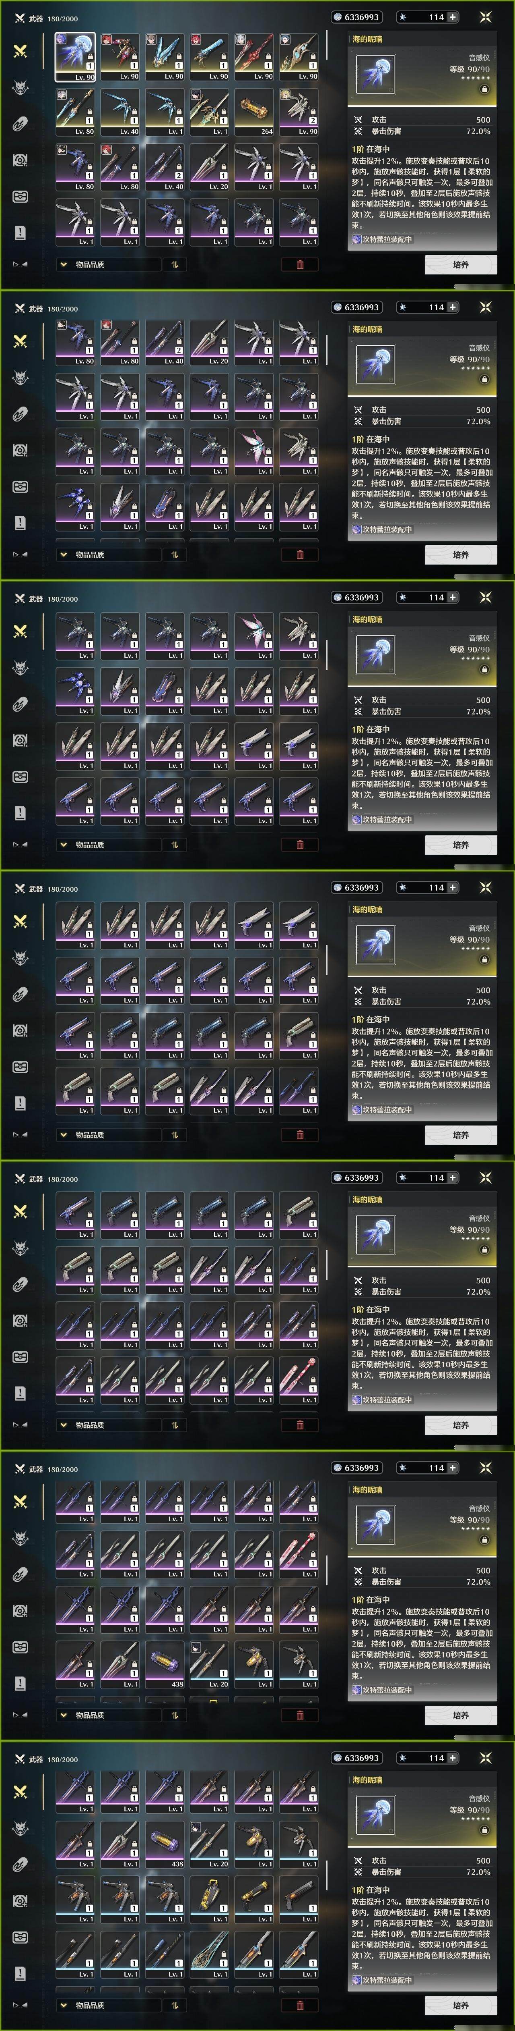
Task: Toggle ascending/descending sort arrows in top screenshot
Action: [x=175, y=264]
